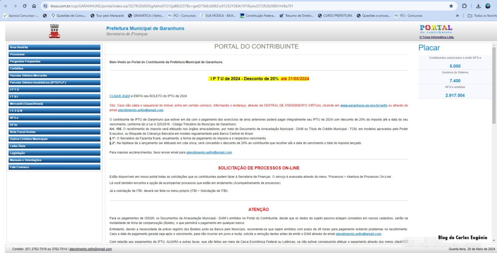Open the Links Úteis menu item
The height and width of the screenshot is (253, 497).
pos(55,146)
